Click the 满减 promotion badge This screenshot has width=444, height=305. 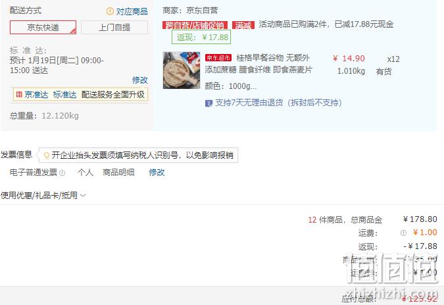243,25
